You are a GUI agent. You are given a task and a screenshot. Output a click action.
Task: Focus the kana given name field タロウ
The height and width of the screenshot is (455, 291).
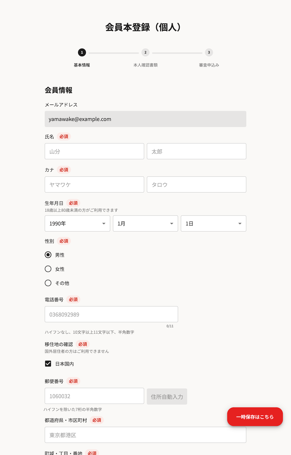click(197, 184)
